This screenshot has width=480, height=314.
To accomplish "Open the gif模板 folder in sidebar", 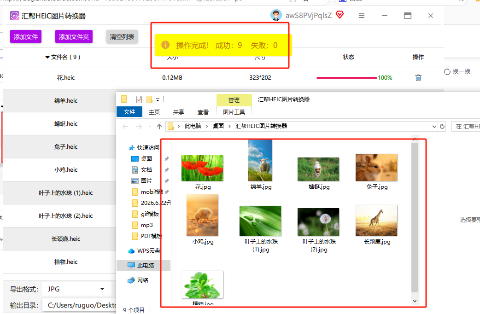I will pos(146,214).
